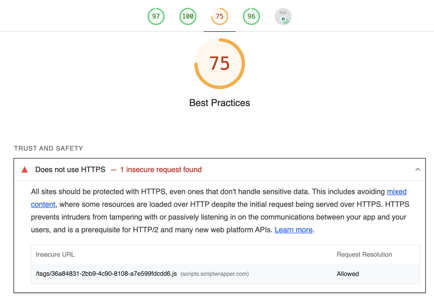Click the "Best Practices" category heading
The height and width of the screenshot is (298, 434).
click(x=219, y=103)
